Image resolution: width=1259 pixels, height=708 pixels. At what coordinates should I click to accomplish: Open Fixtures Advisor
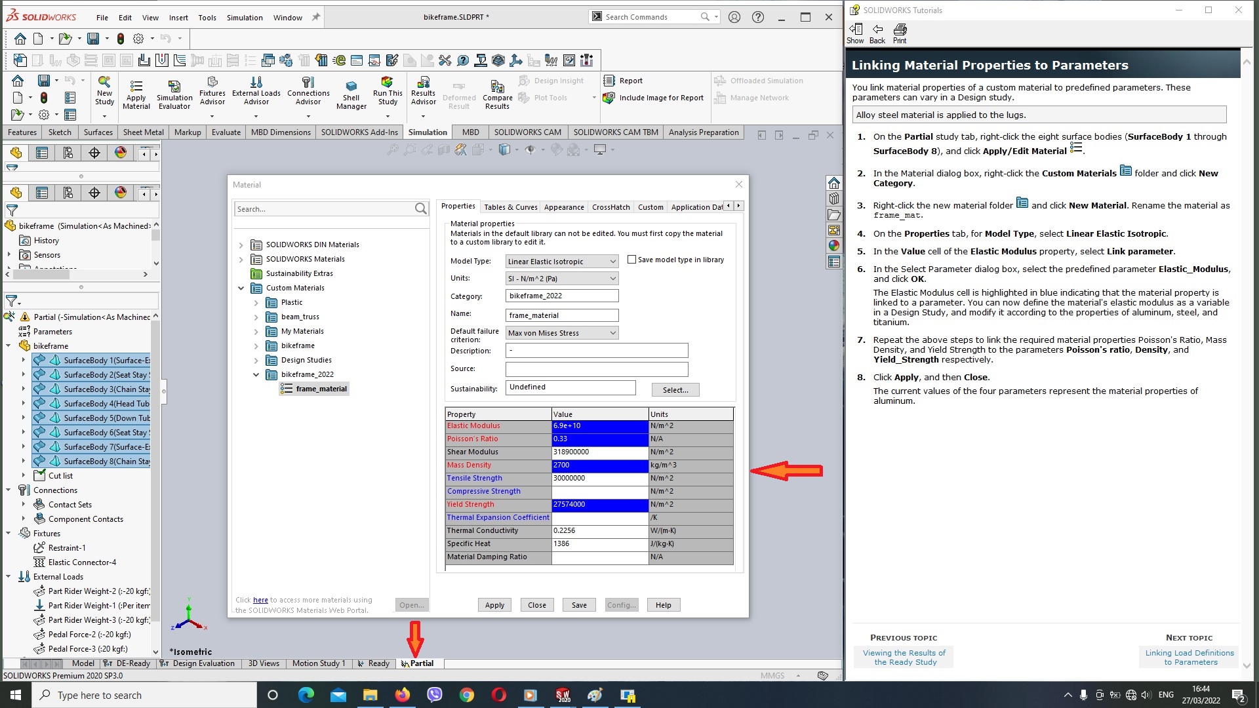[x=212, y=90]
